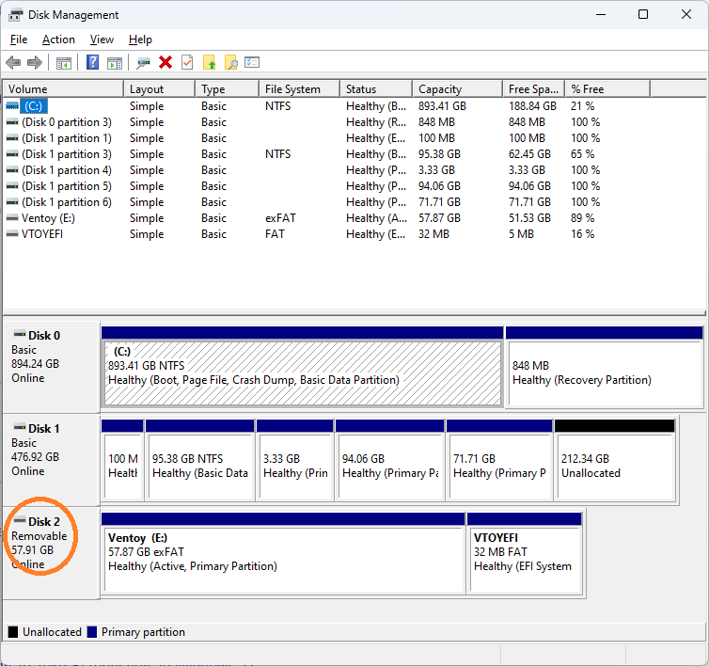Select the VTOYEFI row in volume list
The height and width of the screenshot is (666, 709).
coord(43,233)
